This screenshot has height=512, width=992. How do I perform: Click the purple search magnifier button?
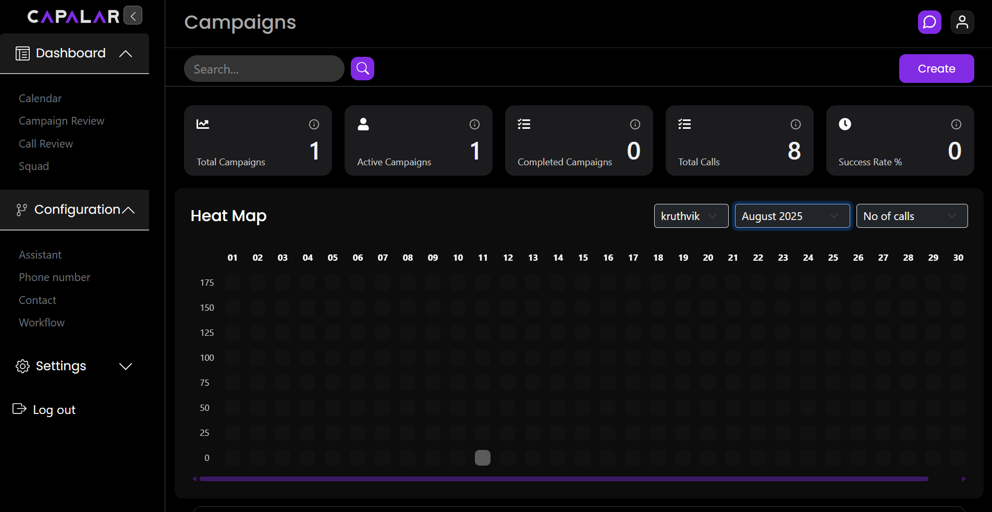(362, 69)
